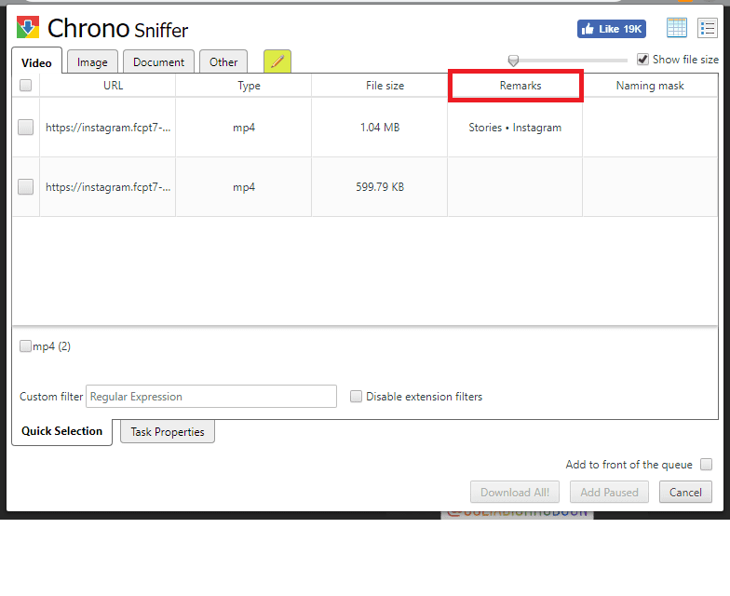730x596 pixels.
Task: Click the Chrono Sniffer logo icon
Action: (28, 28)
